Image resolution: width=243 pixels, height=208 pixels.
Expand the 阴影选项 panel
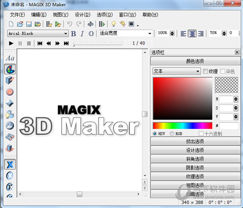coord(195,168)
